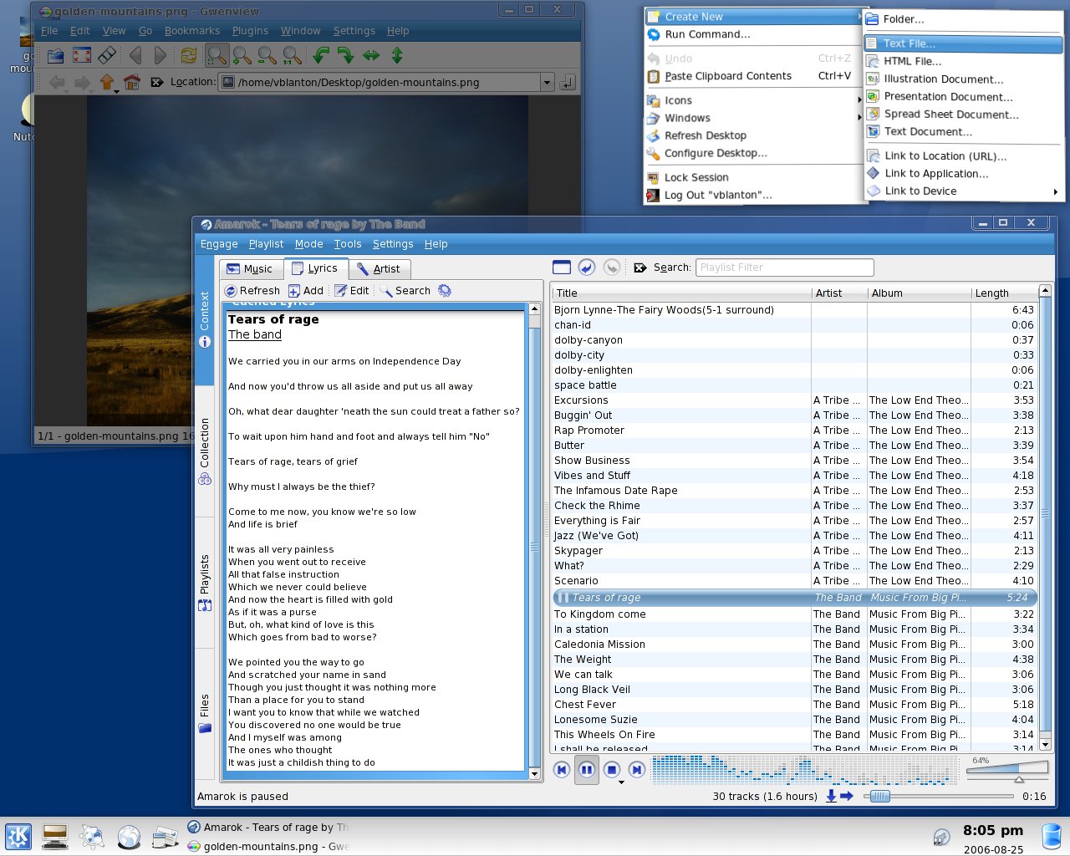Toggle random mode down-arrow status icon
The height and width of the screenshot is (856, 1070).
click(x=831, y=797)
